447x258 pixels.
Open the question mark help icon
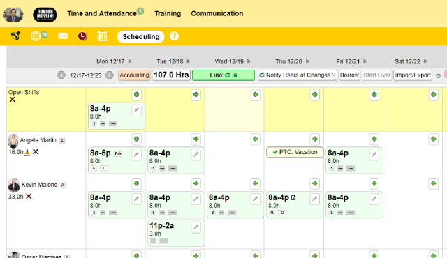coord(174,36)
